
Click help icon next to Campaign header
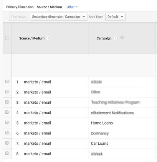(x=115, y=38)
